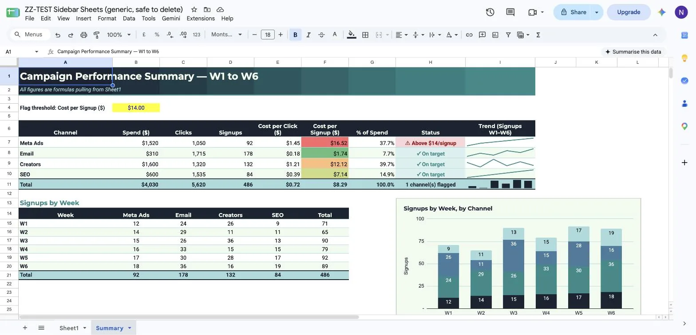This screenshot has width=696, height=335.
Task: Star this spreadsheet
Action: coord(194,9)
